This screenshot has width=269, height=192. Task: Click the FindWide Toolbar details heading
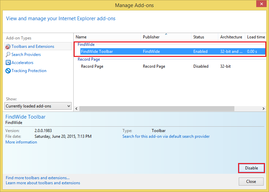click(26, 117)
